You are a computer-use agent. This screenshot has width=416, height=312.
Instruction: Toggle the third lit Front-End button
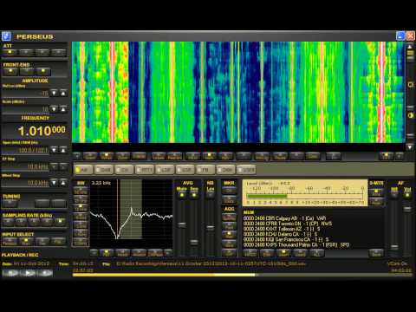[x=43, y=71]
